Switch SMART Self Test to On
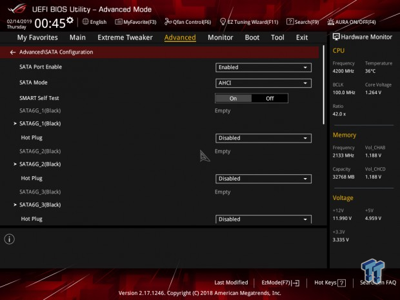The image size is (400, 300). (233, 99)
